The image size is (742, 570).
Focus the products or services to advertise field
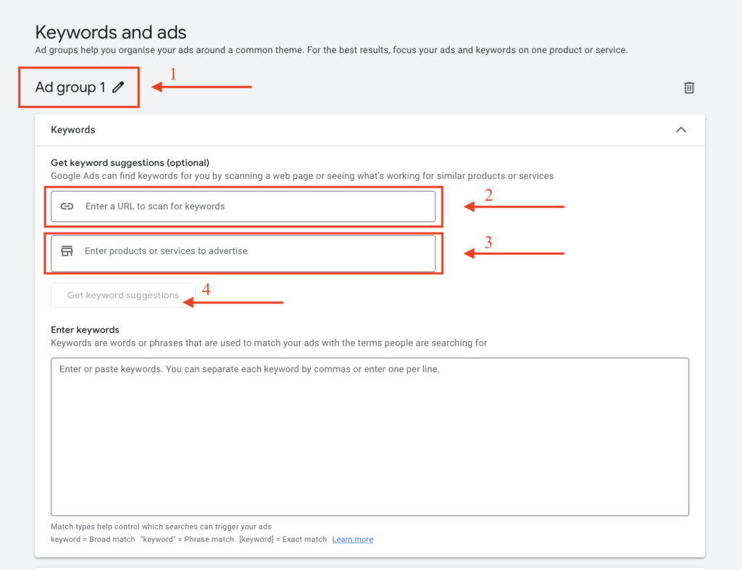(x=254, y=251)
